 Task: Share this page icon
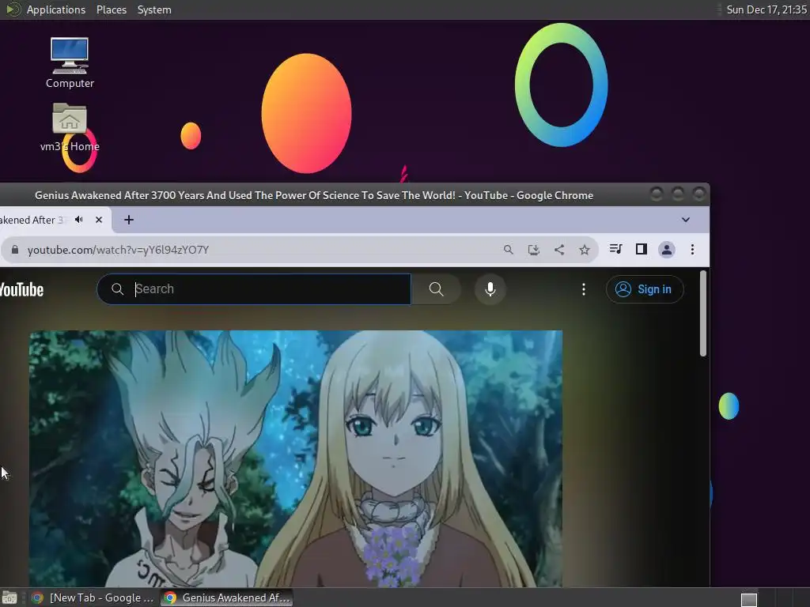559,250
